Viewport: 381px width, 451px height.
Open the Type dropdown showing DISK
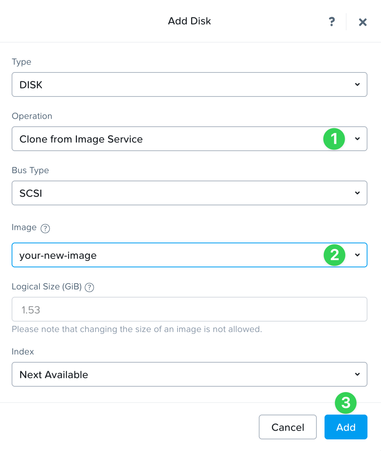coord(189,84)
